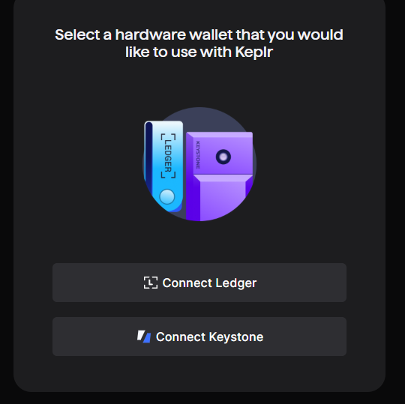Click the Connect Keystone text label
405x404 pixels.
209,337
